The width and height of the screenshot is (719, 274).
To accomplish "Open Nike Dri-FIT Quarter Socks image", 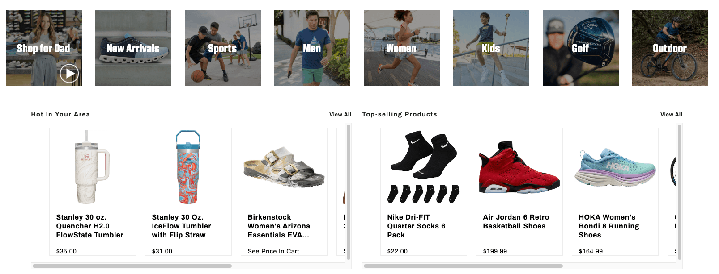I will (423, 167).
